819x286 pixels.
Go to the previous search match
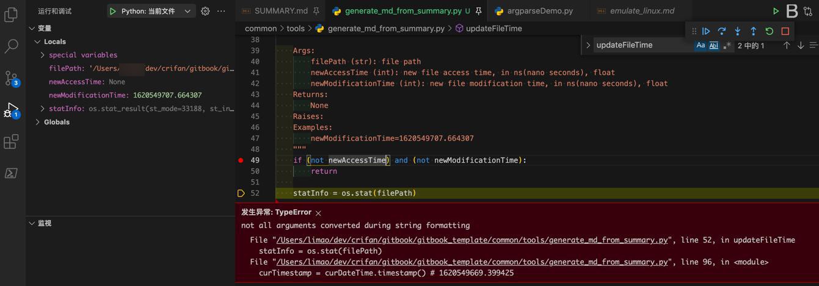pos(787,45)
